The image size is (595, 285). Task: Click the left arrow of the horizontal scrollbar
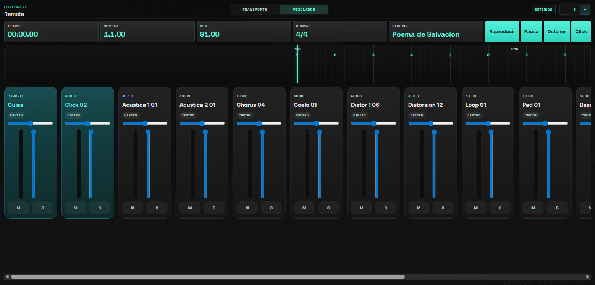pyautogui.click(x=7, y=277)
